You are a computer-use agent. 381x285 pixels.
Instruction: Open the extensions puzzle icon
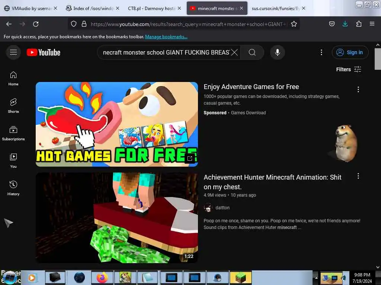click(359, 24)
